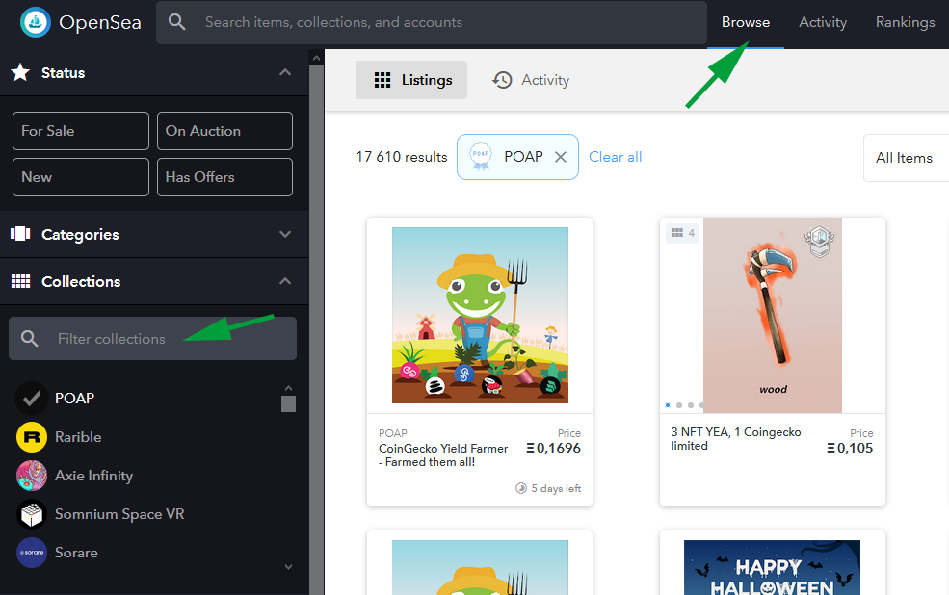
Task: Click the Filter collections magnifier icon
Action: click(30, 339)
